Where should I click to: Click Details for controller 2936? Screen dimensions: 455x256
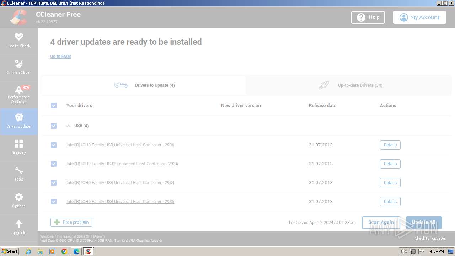click(x=390, y=145)
